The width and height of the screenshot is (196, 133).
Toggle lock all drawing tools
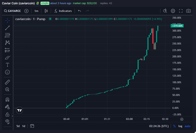coord(7,114)
